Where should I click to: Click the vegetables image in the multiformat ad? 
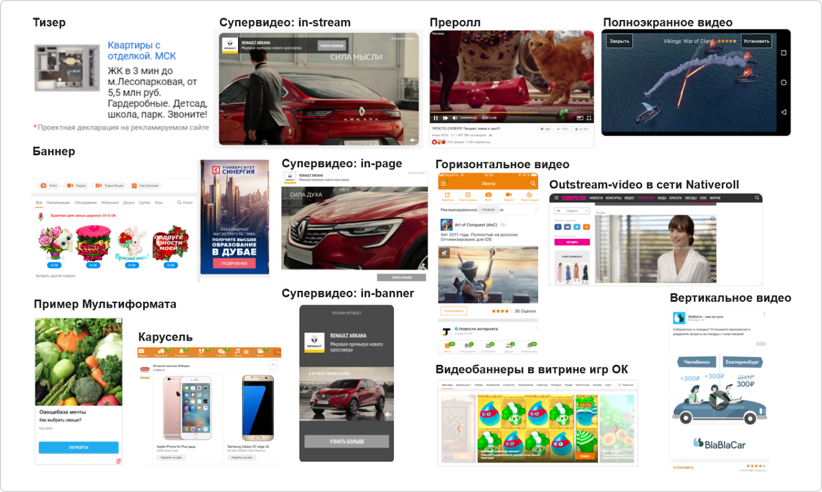point(78,362)
